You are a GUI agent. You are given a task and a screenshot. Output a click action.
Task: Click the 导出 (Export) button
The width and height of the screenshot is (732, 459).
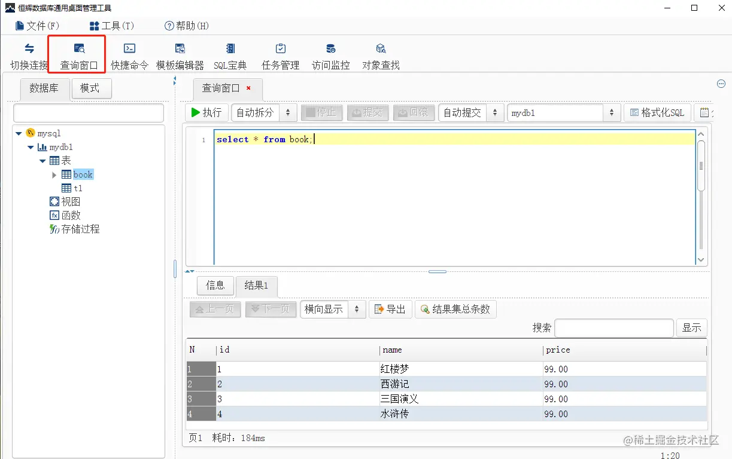coord(390,309)
